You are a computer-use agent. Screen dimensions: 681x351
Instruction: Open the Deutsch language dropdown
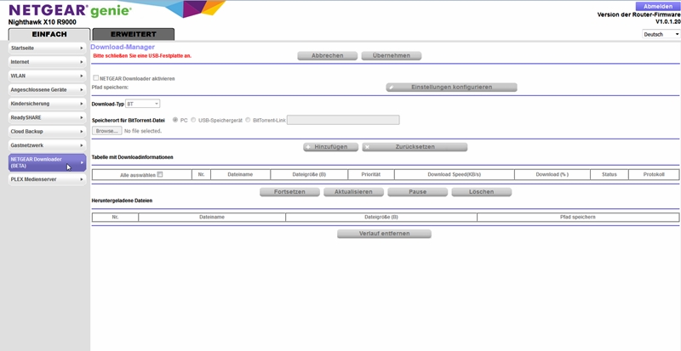click(661, 34)
